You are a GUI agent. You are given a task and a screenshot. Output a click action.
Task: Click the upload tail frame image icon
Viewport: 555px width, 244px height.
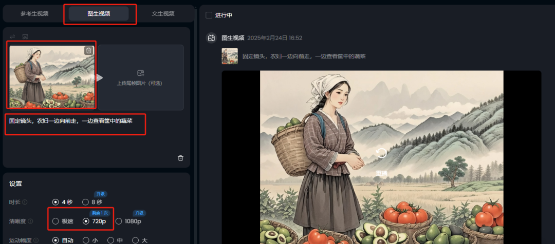(140, 73)
